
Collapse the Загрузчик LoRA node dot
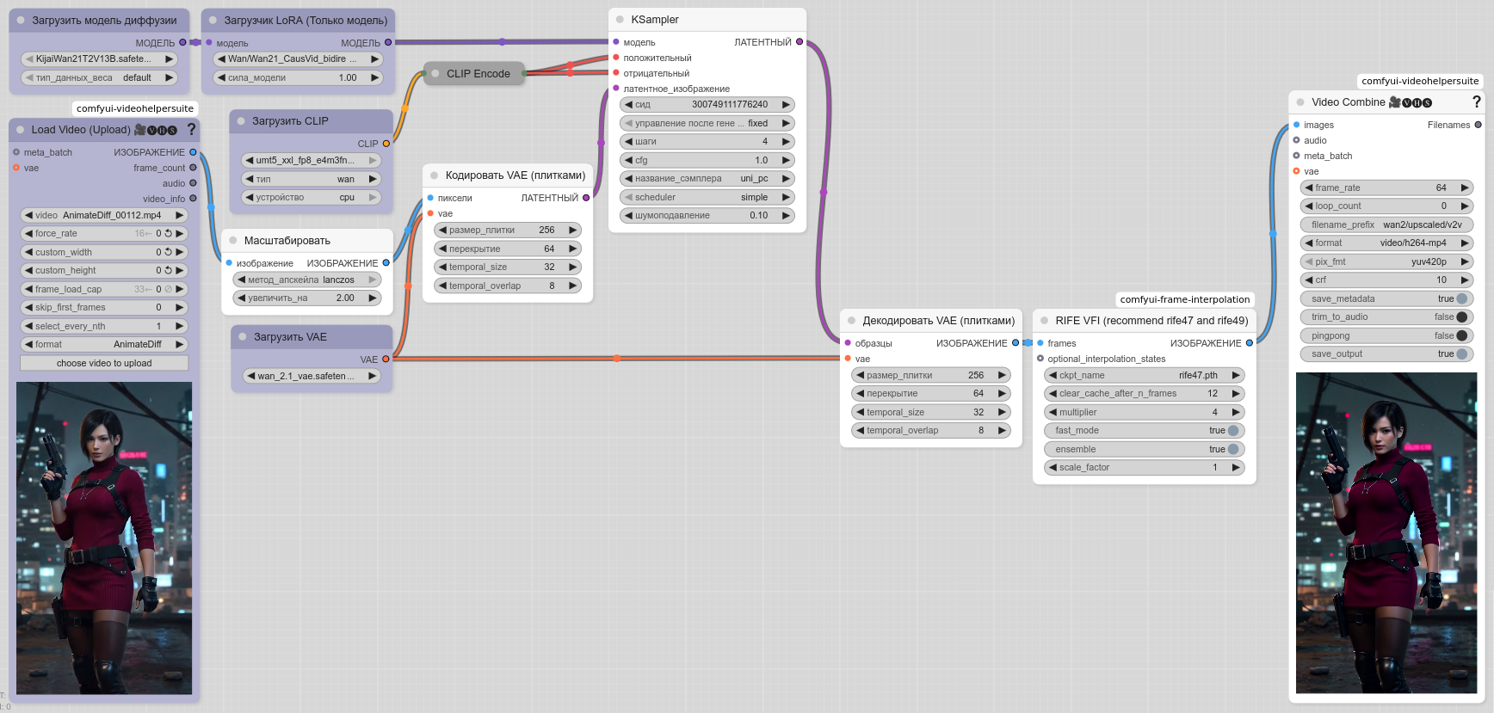pyautogui.click(x=213, y=21)
